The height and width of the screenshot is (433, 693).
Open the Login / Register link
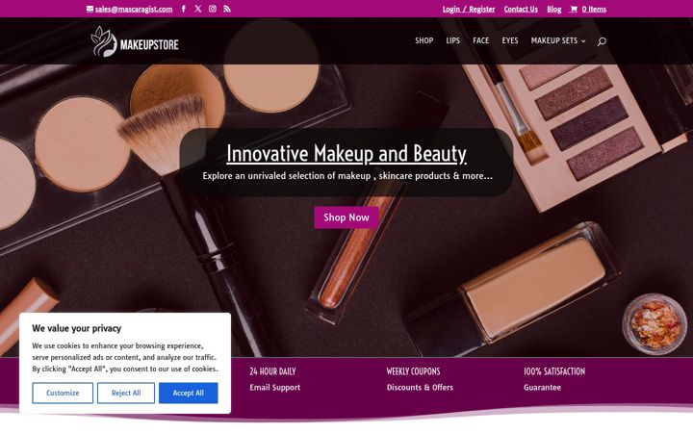469,9
